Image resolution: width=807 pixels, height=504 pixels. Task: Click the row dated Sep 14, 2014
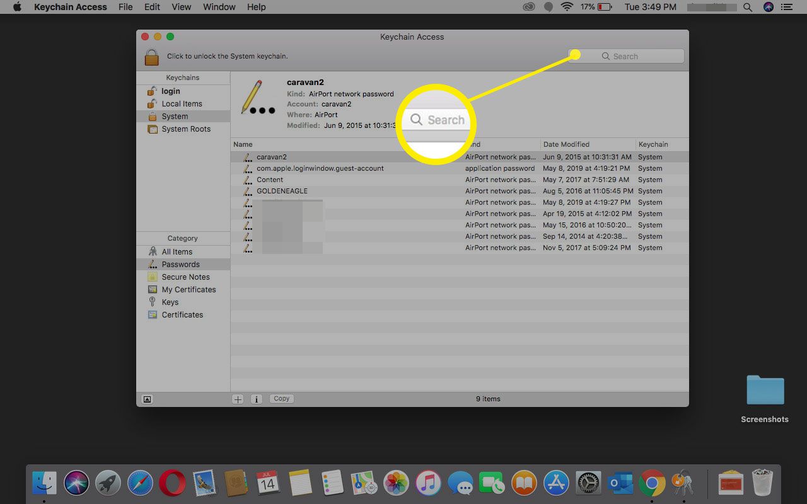point(460,236)
